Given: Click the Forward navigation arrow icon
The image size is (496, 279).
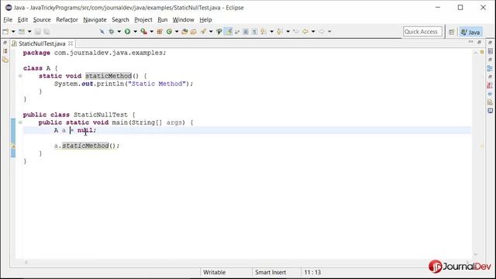Looking at the screenshot, I should (x=322, y=32).
